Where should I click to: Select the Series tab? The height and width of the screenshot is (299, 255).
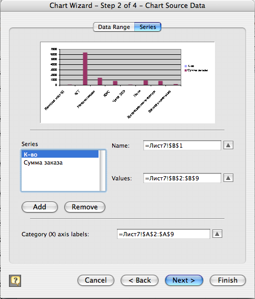148,27
